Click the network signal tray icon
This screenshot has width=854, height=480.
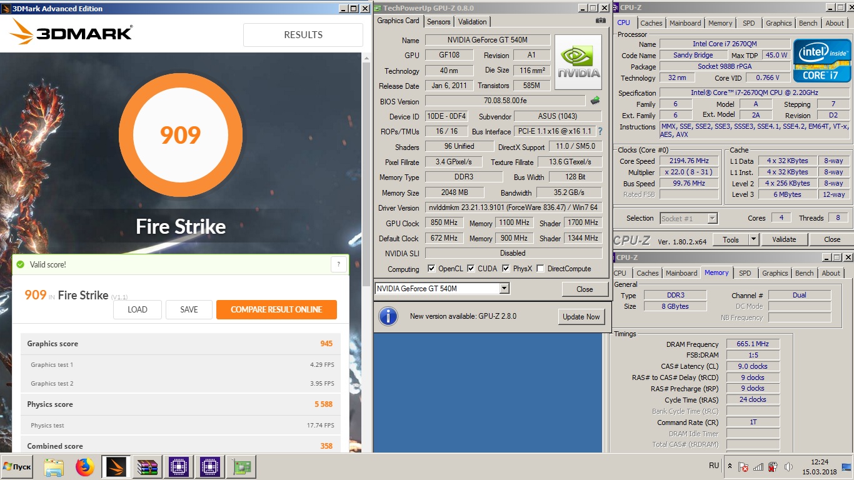(758, 467)
